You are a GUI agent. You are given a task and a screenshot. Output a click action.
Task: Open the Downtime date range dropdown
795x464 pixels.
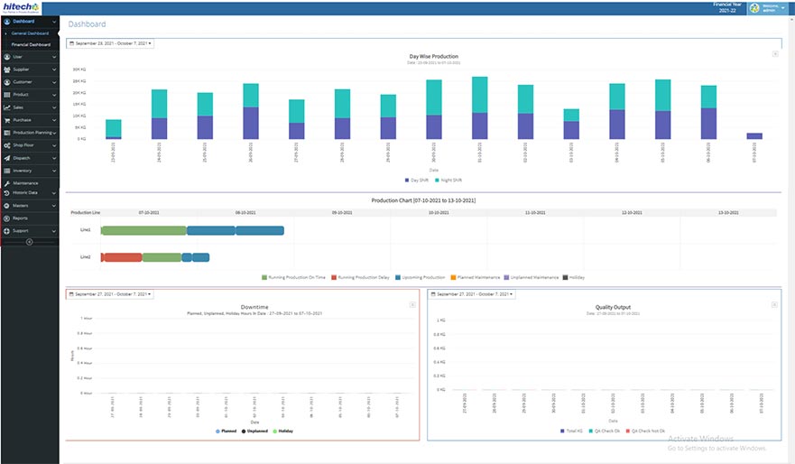(110, 294)
